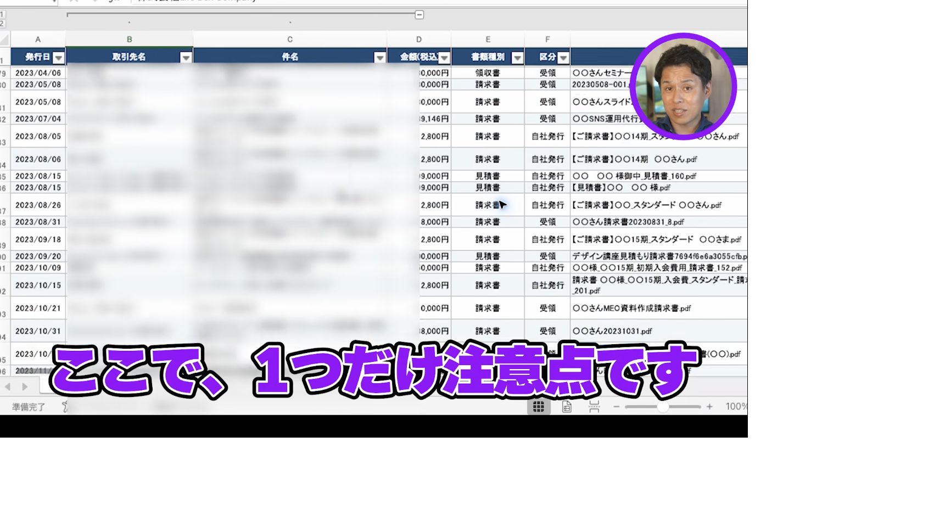The width and height of the screenshot is (934, 526).
Task: Click 準備完了 status text
Action: (x=29, y=407)
